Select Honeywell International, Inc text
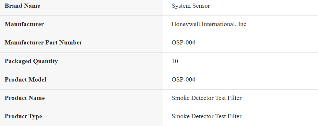This screenshot has height=126, width=318. pos(209,24)
